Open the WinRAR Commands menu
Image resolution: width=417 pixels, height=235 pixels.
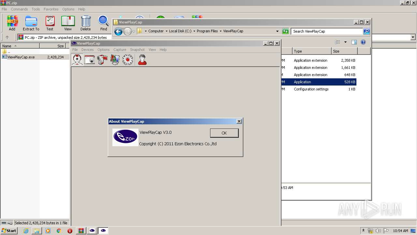19,9
